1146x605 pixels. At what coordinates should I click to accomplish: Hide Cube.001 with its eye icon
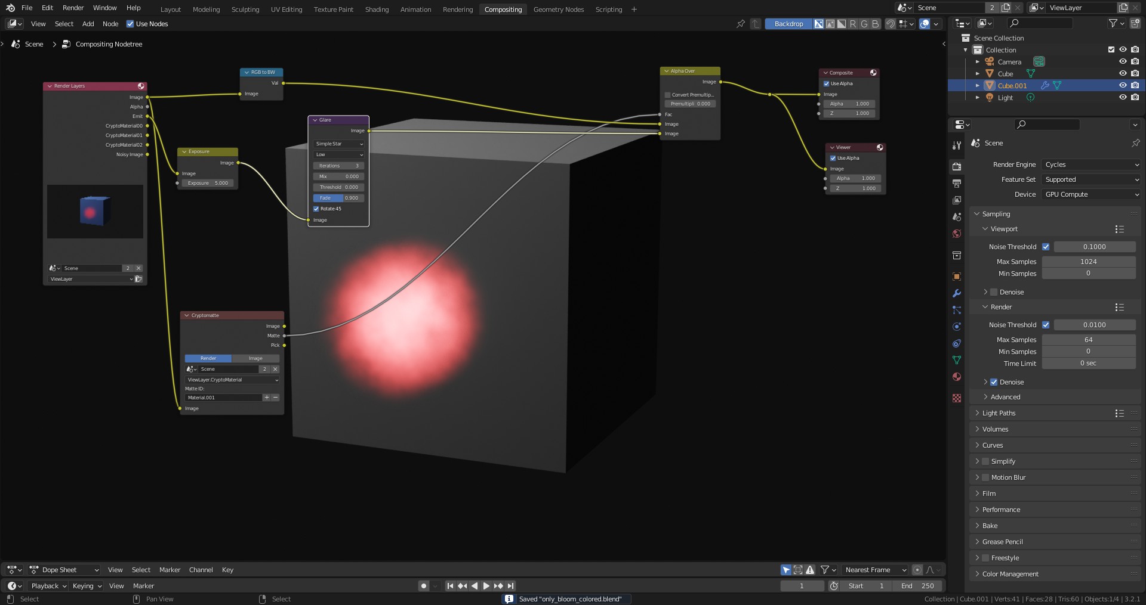click(x=1123, y=86)
